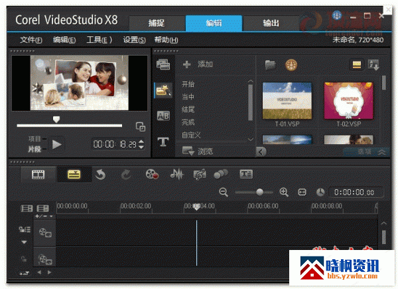Open the 文件(F) menu
Viewport: 398px width, 289px height.
(31, 40)
